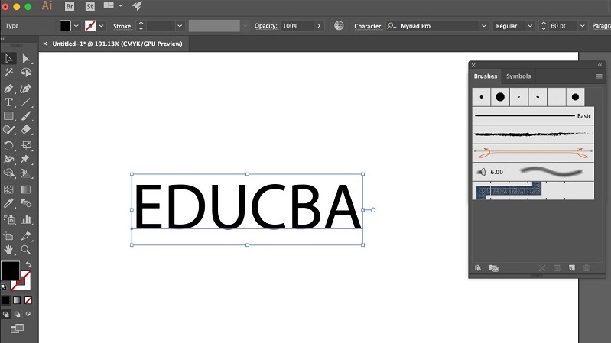
Task: Change the screen mode
Action: point(17,328)
